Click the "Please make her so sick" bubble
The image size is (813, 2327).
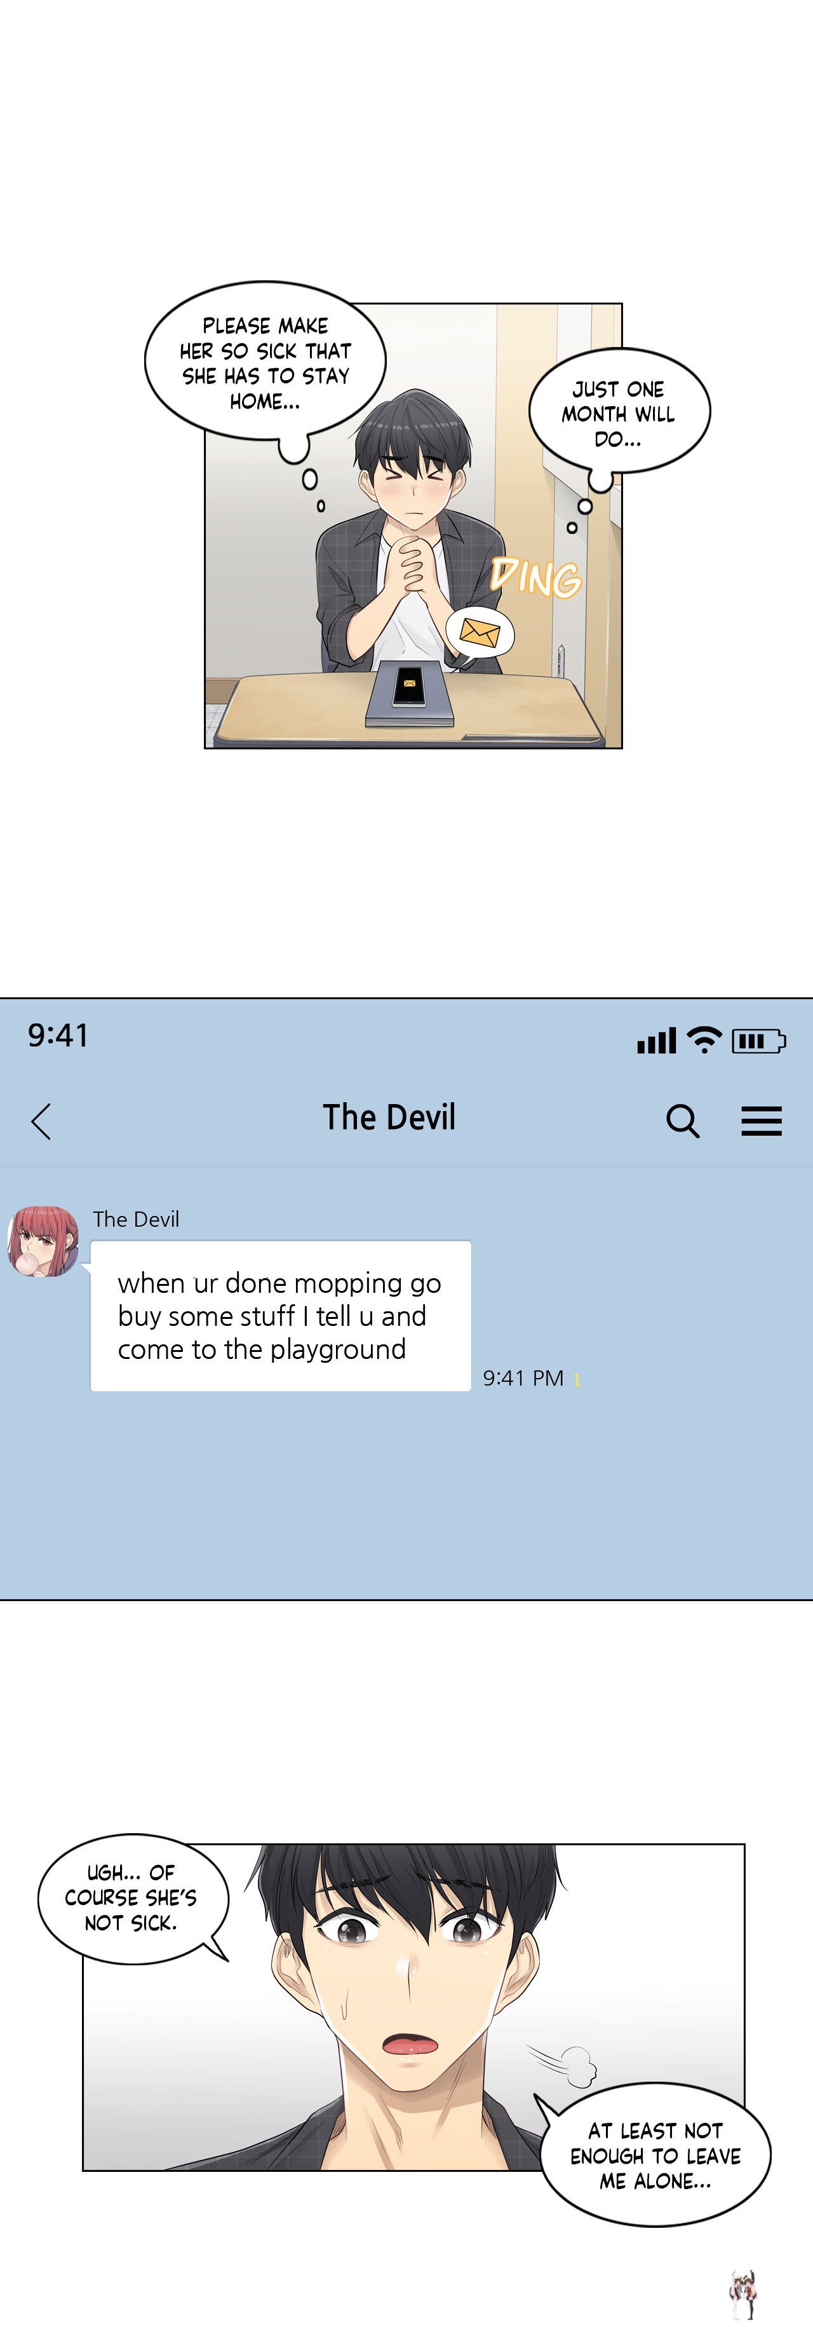[x=265, y=363]
